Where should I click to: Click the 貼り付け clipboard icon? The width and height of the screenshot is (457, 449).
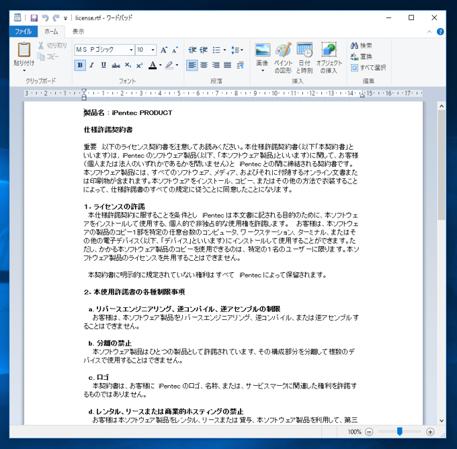point(24,50)
